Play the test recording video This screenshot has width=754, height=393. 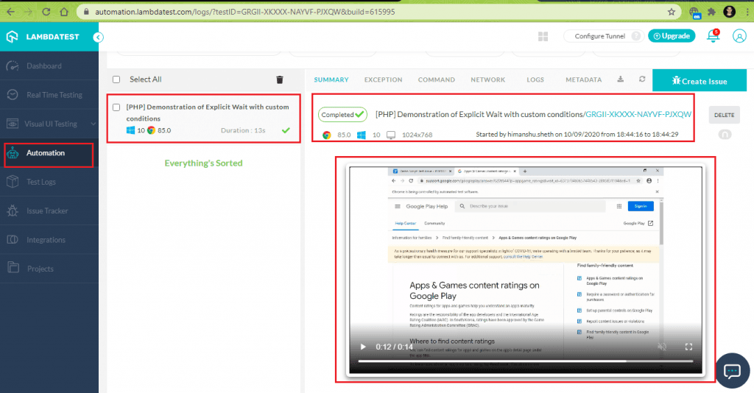[363, 347]
